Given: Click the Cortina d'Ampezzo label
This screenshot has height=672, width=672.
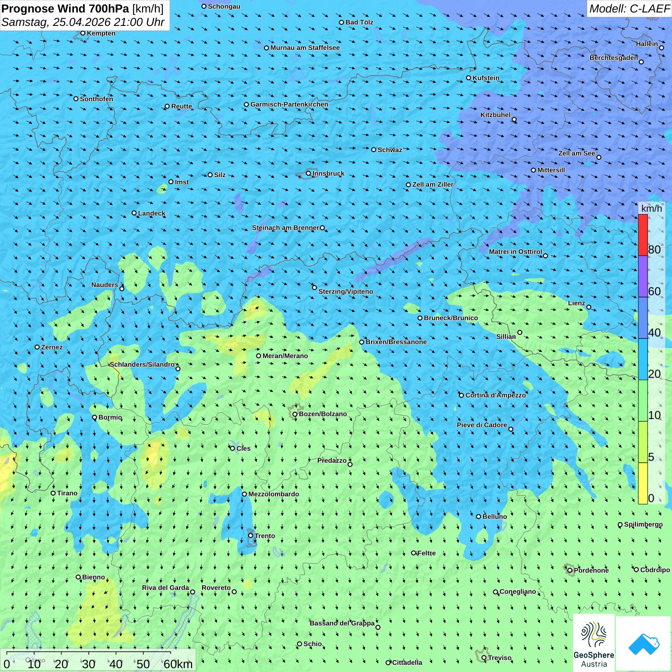Looking at the screenshot, I should pyautogui.click(x=496, y=395).
